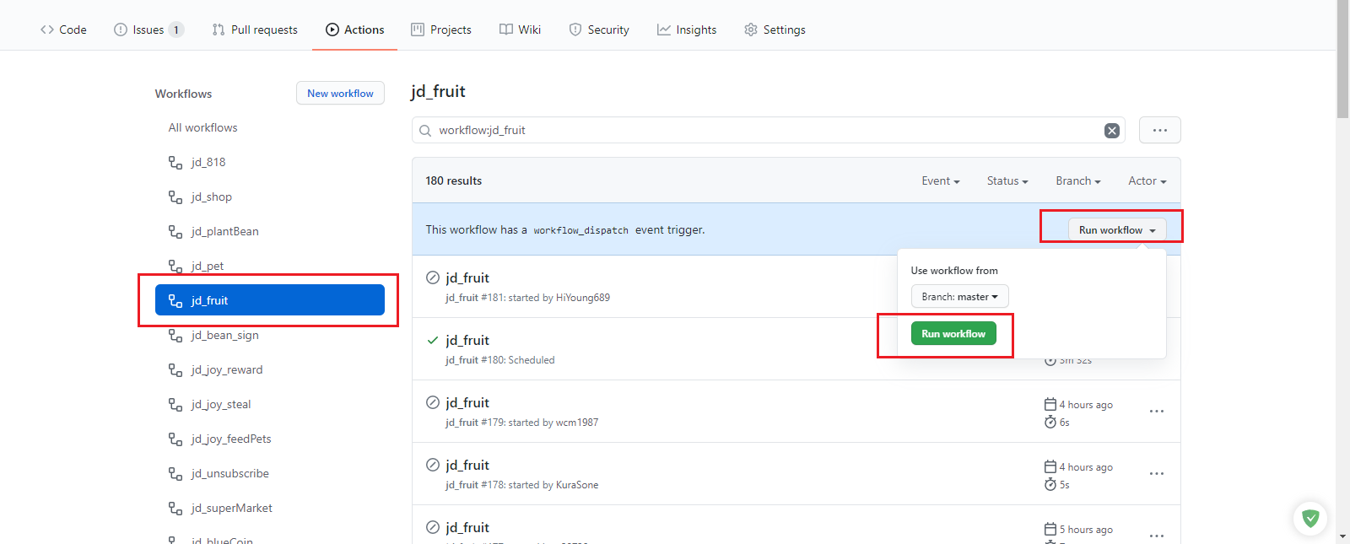The width and height of the screenshot is (1350, 544).
Task: Open the Branch: master selector
Action: [x=960, y=297]
